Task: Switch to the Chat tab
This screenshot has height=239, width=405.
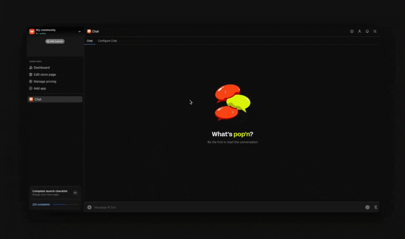Action: point(90,41)
